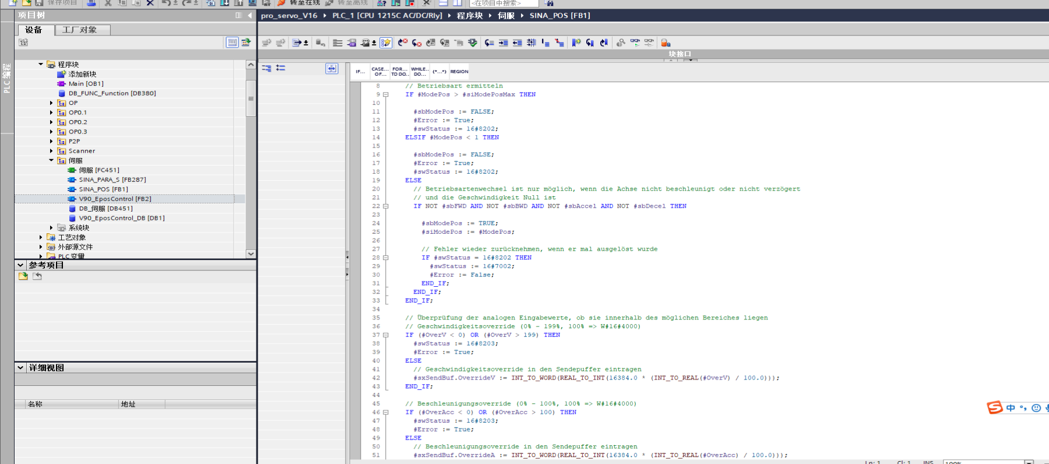Click the save project icon

pos(40,3)
